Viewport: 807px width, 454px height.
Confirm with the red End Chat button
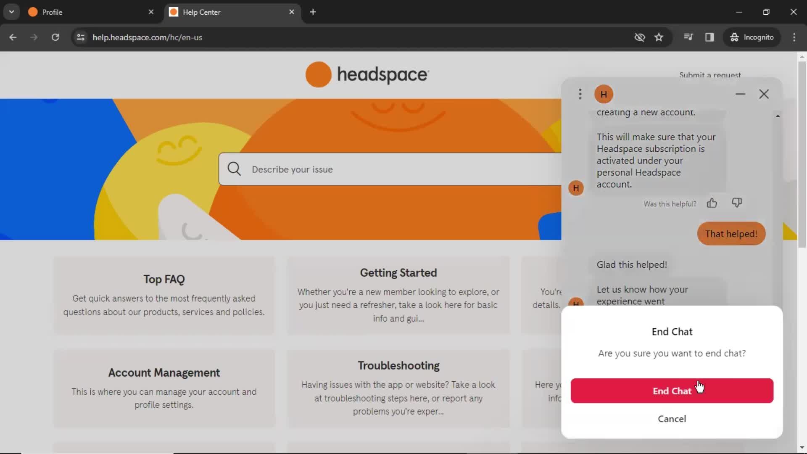[x=672, y=391]
